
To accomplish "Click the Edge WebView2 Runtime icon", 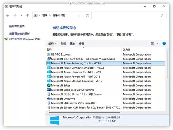I will [49, 90].
